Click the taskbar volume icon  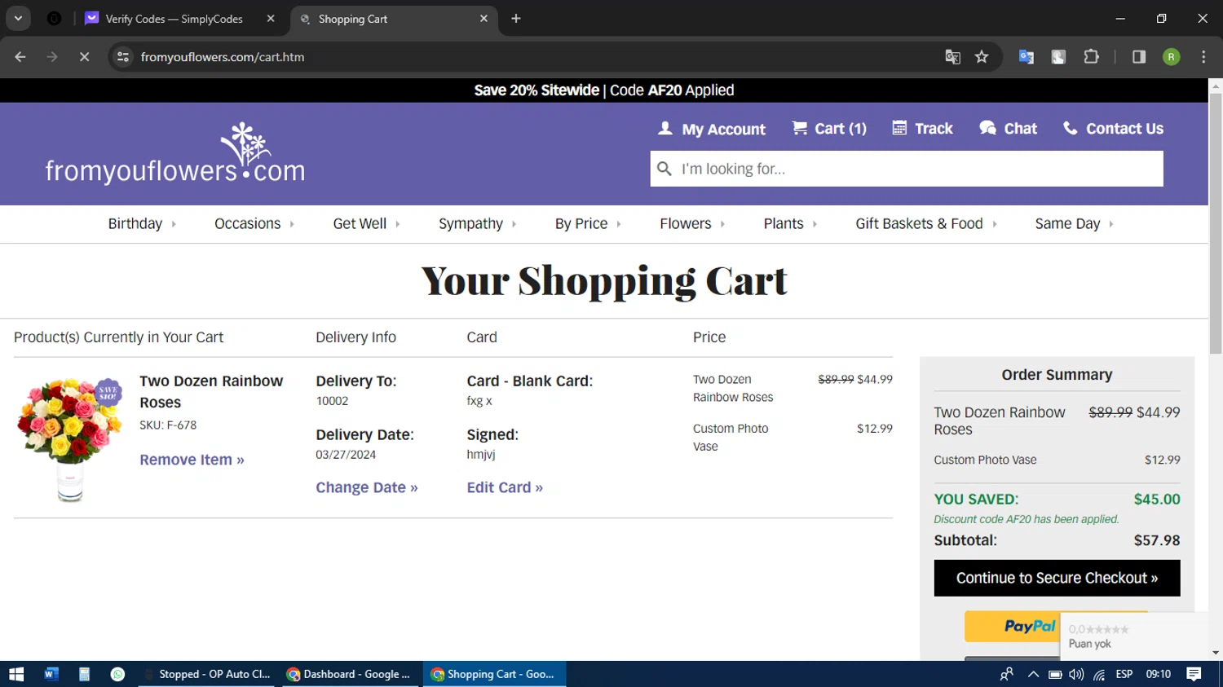(x=1076, y=674)
